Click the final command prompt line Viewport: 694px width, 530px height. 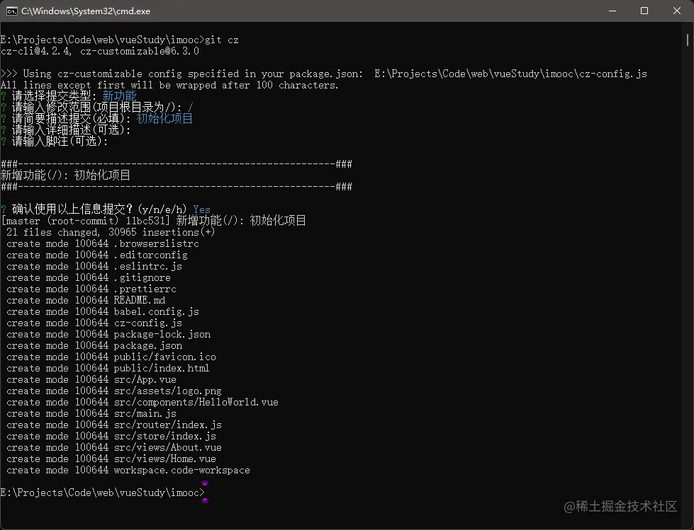103,492
